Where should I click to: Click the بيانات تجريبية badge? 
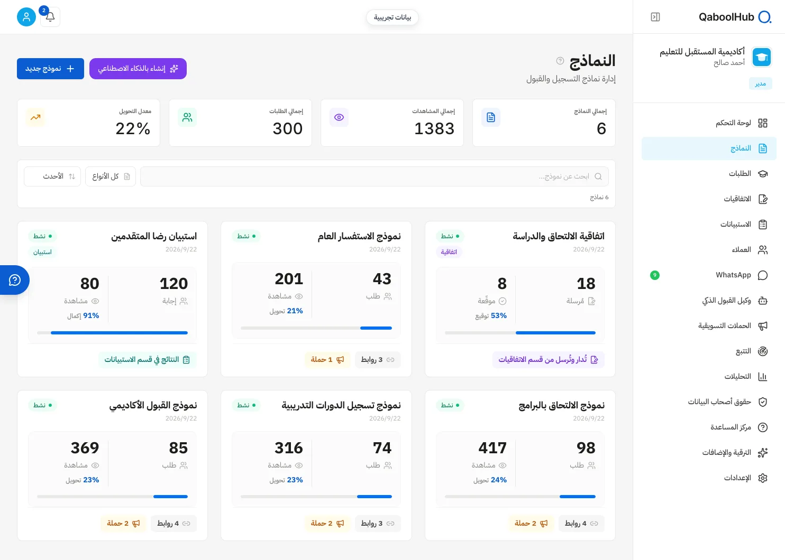[392, 17]
